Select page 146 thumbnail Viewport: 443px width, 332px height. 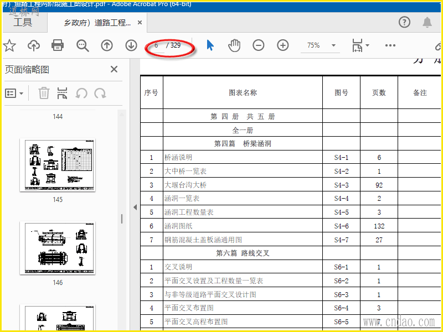tap(58, 248)
